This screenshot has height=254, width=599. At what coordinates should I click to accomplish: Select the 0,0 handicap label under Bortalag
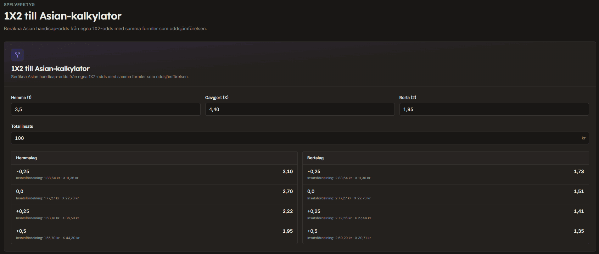pyautogui.click(x=311, y=191)
